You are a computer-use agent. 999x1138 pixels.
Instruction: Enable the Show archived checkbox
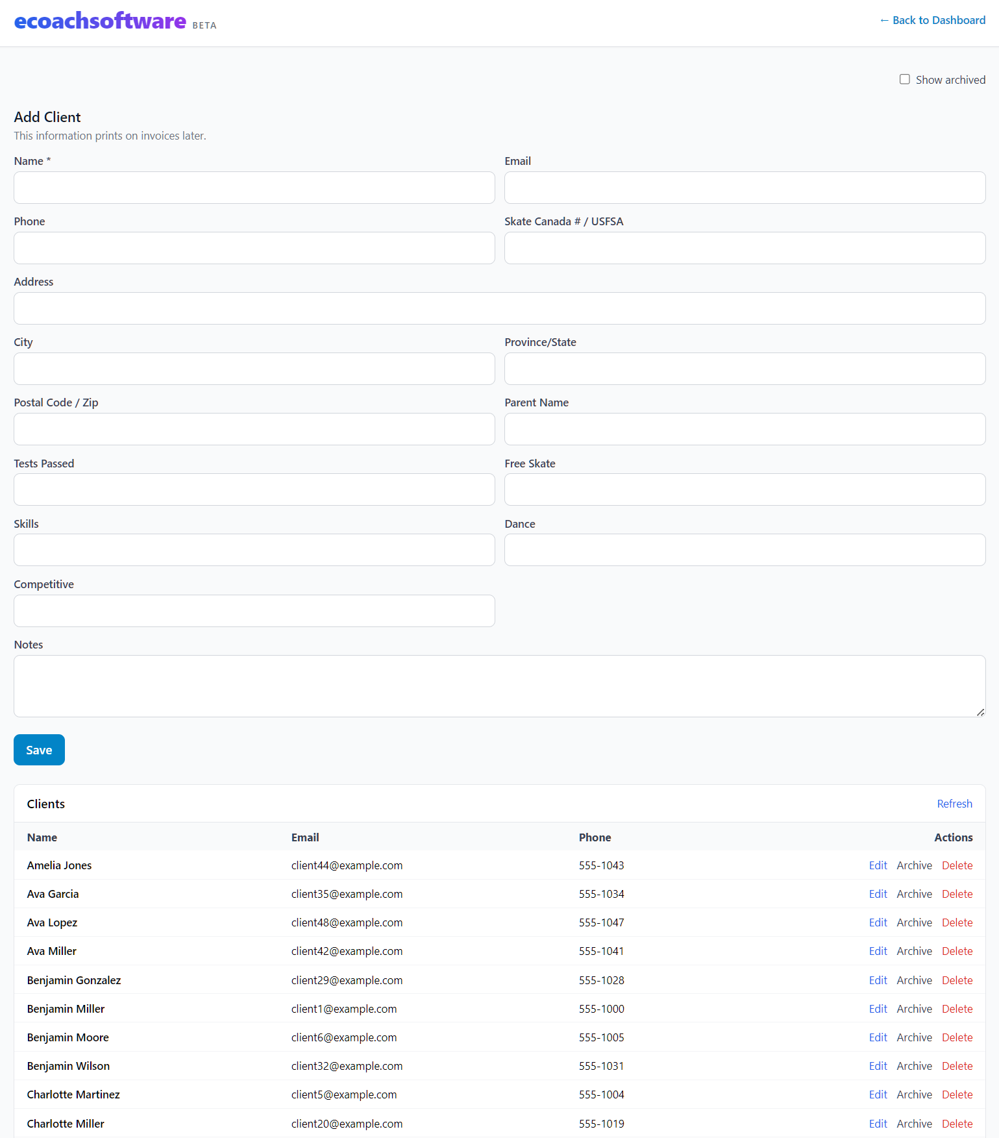tap(904, 79)
